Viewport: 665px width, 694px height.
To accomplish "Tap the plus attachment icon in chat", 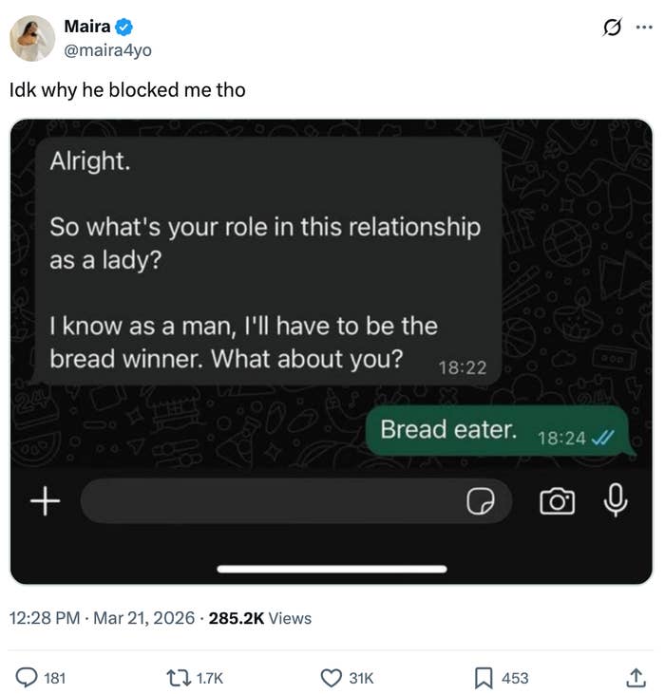I will (x=45, y=500).
